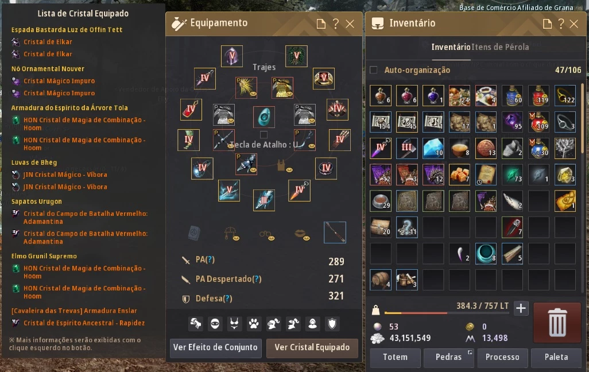Click Ver Efeito de Conjunto button
589x372 pixels.
pos(215,347)
